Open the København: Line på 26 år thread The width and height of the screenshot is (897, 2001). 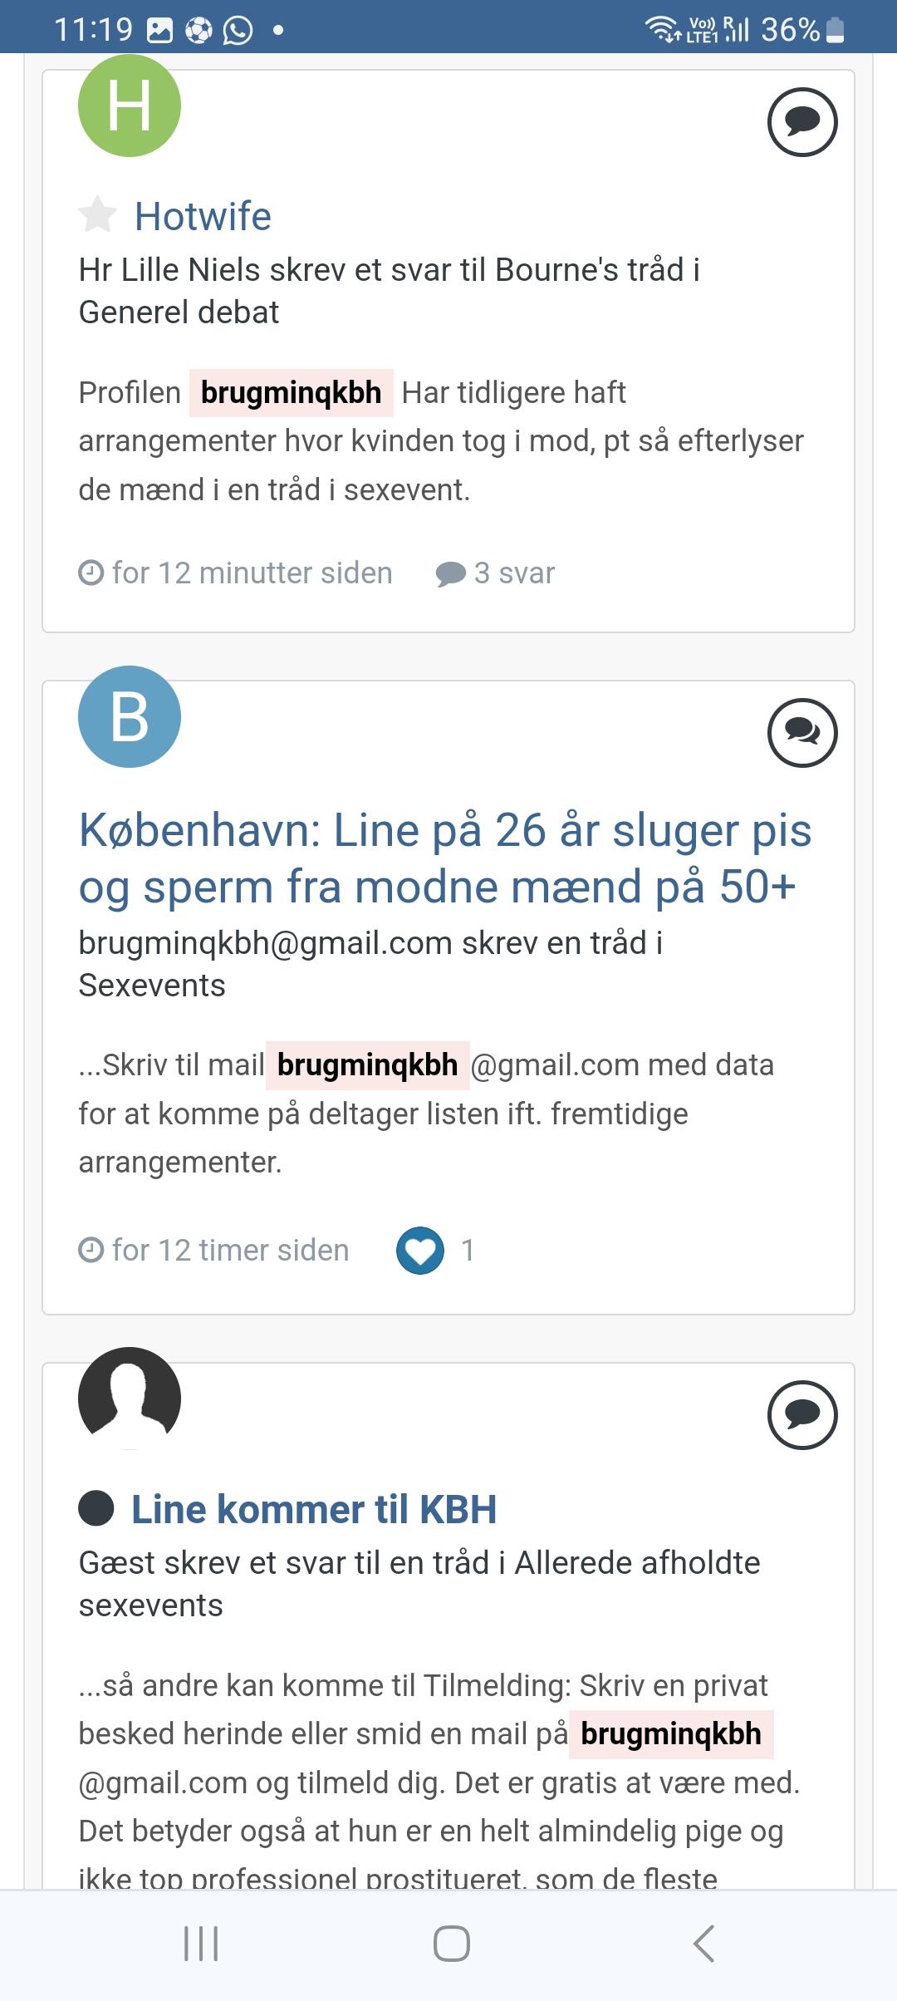tap(445, 858)
